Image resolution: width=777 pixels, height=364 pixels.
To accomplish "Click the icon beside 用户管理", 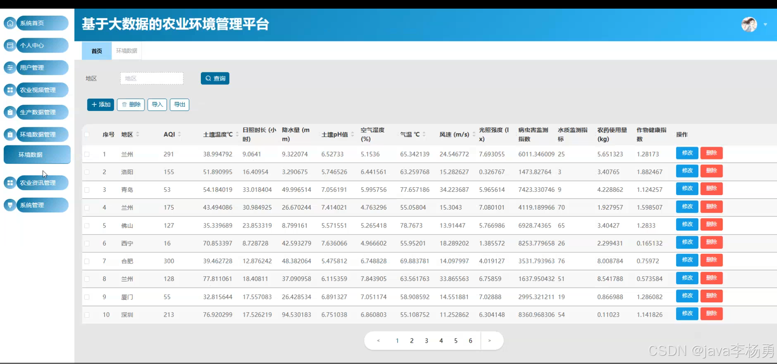I will (10, 67).
